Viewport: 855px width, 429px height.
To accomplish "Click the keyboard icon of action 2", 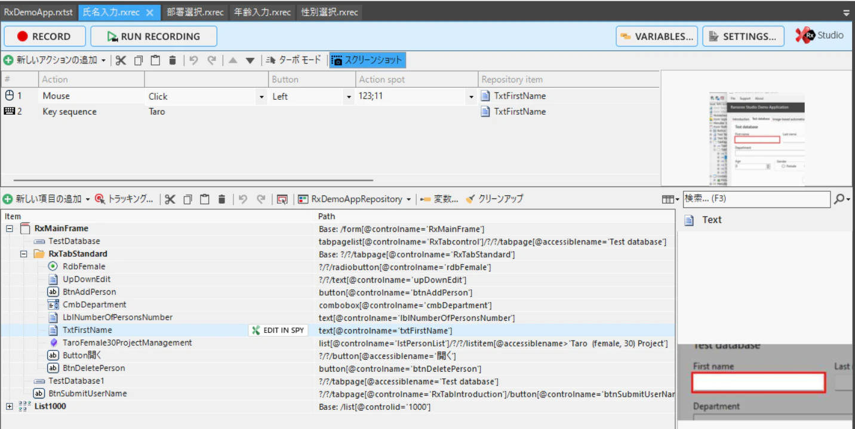I will click(x=9, y=111).
